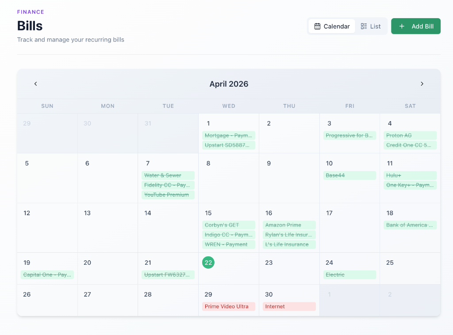This screenshot has width=453, height=335.
Task: Open the One Key+ payment bill
Action: tap(410, 185)
